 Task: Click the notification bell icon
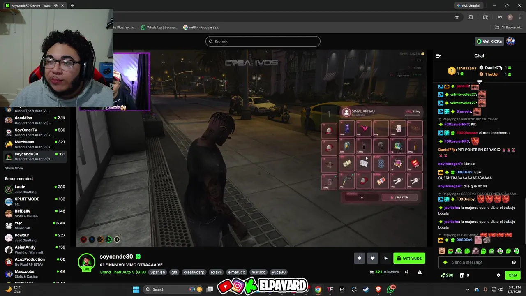pos(359,258)
